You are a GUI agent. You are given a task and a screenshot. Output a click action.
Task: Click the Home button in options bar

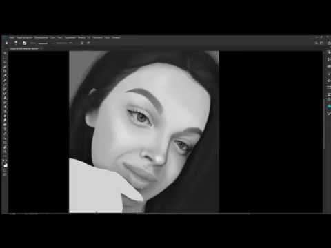[x=6, y=43]
